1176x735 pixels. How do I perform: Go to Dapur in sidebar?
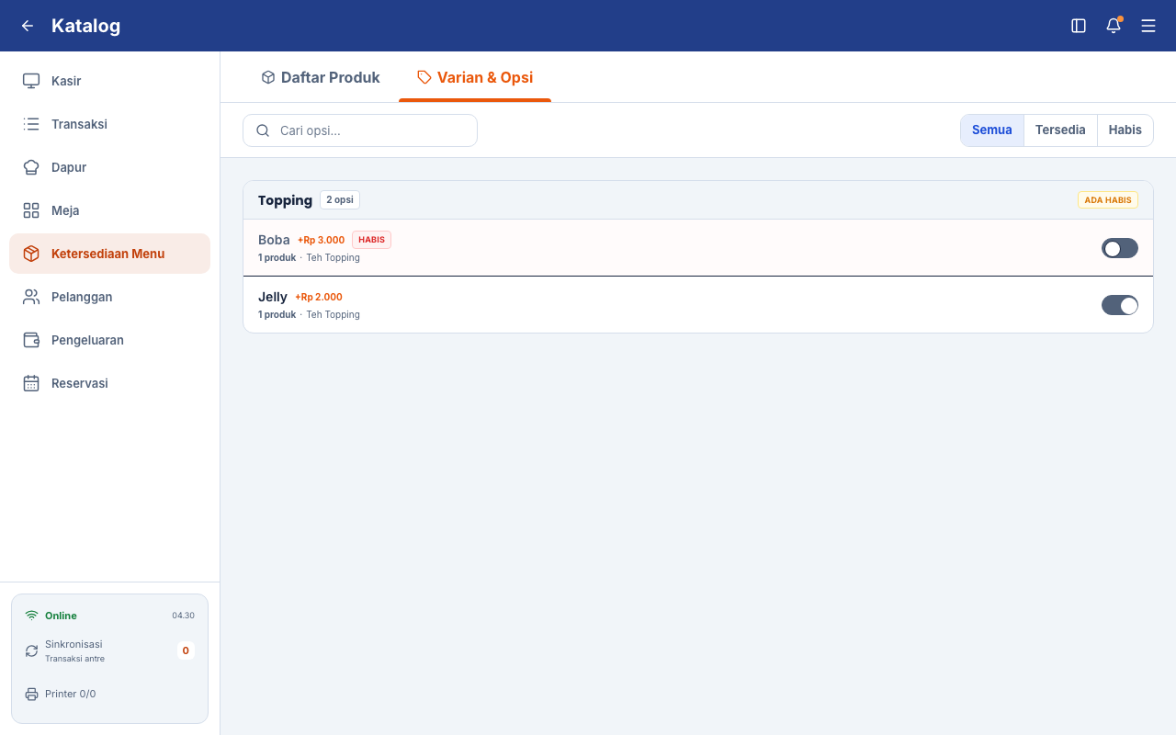[x=109, y=167]
